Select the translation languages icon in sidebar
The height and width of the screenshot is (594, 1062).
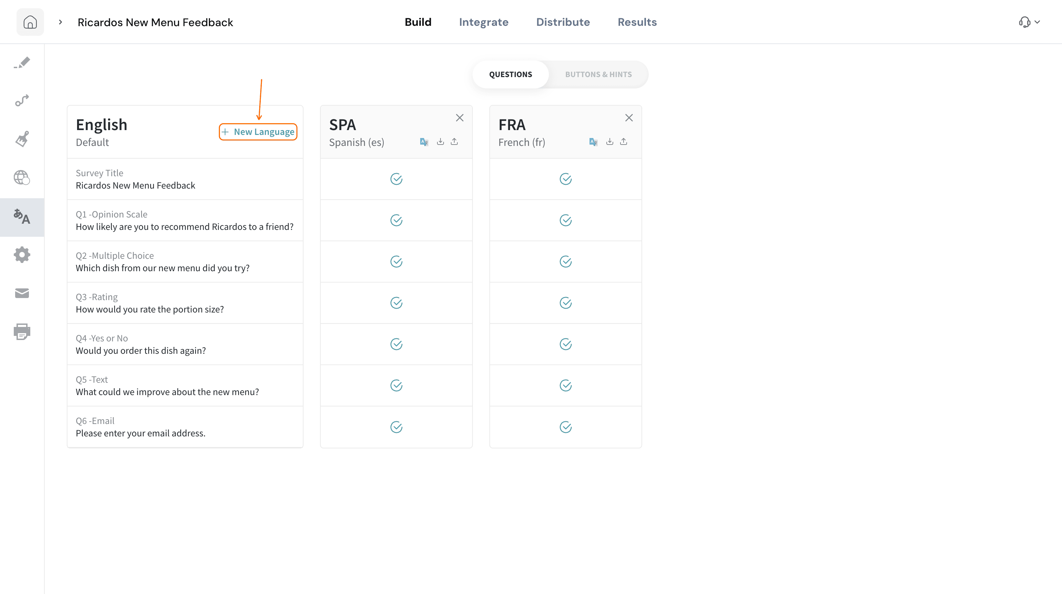[22, 217]
